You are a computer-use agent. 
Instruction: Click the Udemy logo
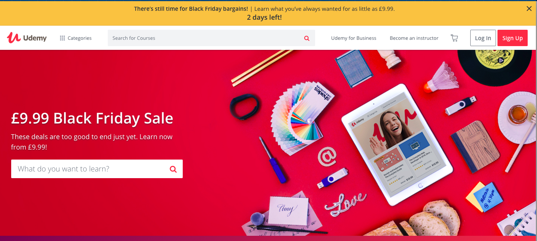tap(27, 38)
